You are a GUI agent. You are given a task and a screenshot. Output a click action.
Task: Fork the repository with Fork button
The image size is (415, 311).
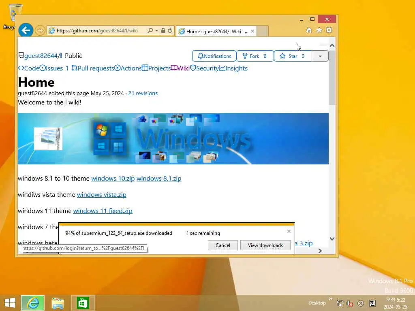pyautogui.click(x=255, y=56)
